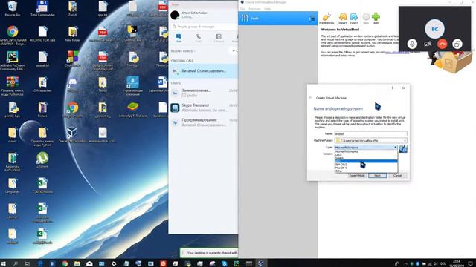Open the Help menu in VirtualBox Manager
This screenshot has height=267, width=476.
point(267,9)
